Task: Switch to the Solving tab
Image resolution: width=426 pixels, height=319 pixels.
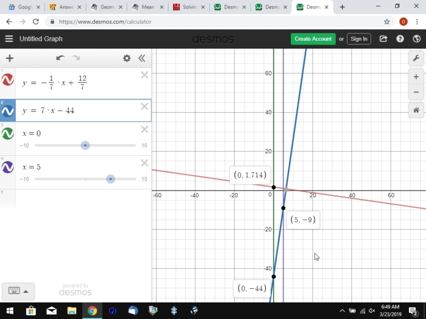Action: (x=189, y=7)
